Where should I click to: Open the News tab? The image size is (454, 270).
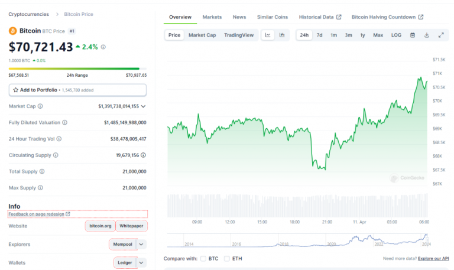click(x=239, y=17)
